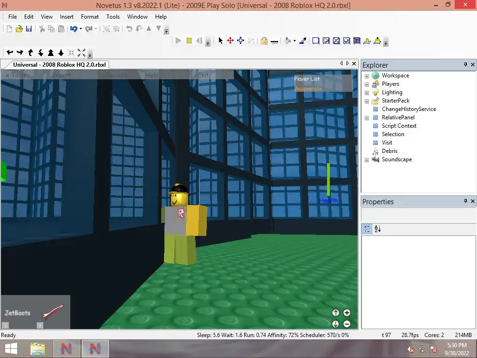Select the Universal - 2008 Roblox HQ 2.0.rbxl tab
The height and width of the screenshot is (358, 477).
(x=59, y=64)
